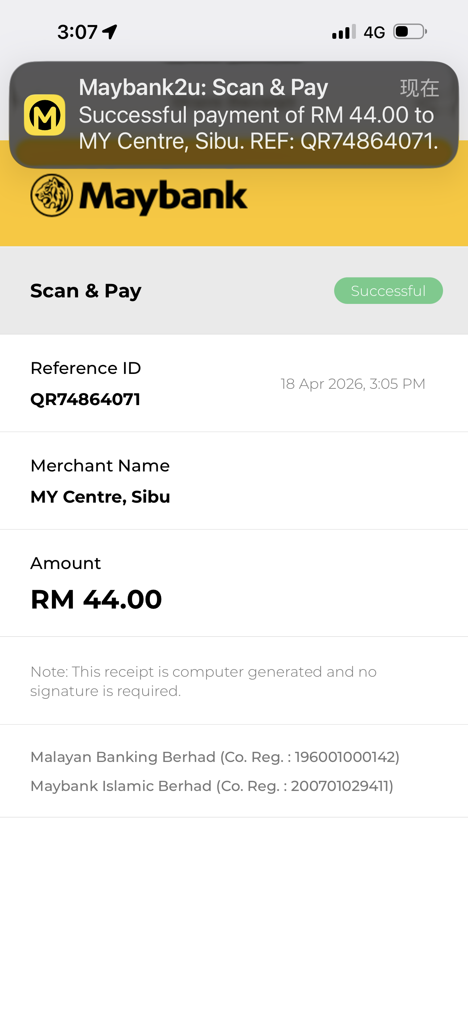Click the Maybank tiger head logo
Viewport: 468px width, 1014px height.
click(x=52, y=195)
